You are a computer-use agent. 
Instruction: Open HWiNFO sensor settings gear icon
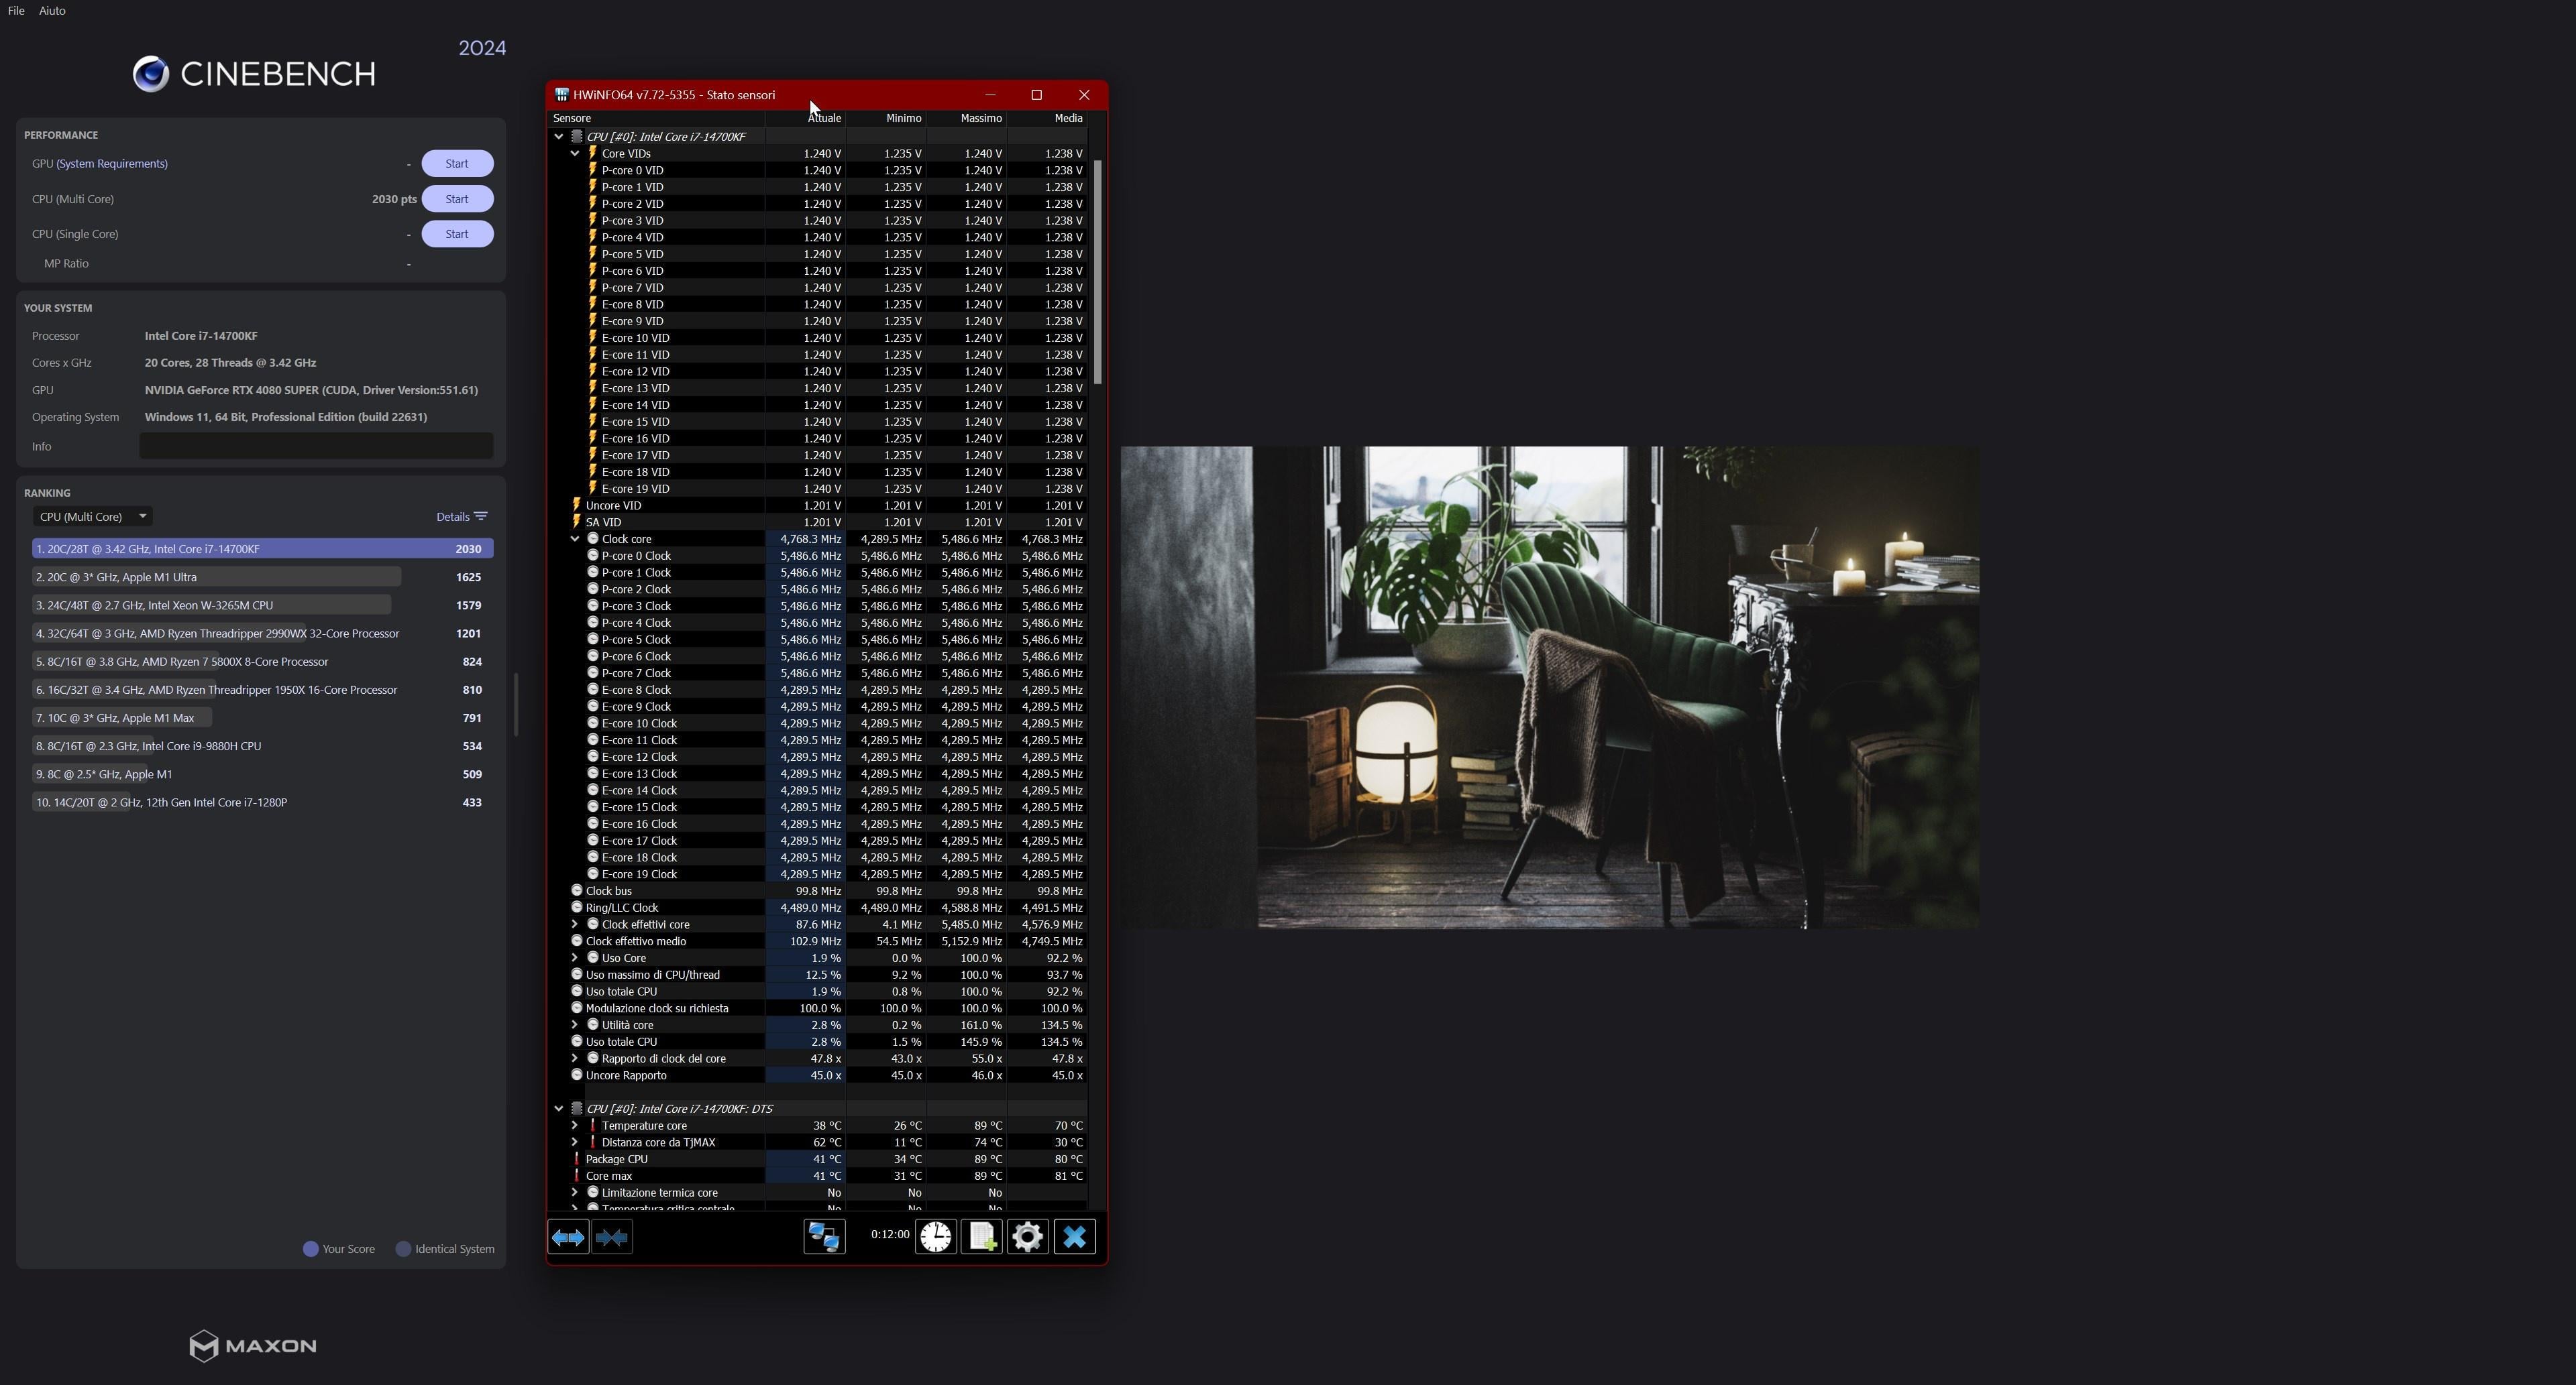[1027, 1237]
